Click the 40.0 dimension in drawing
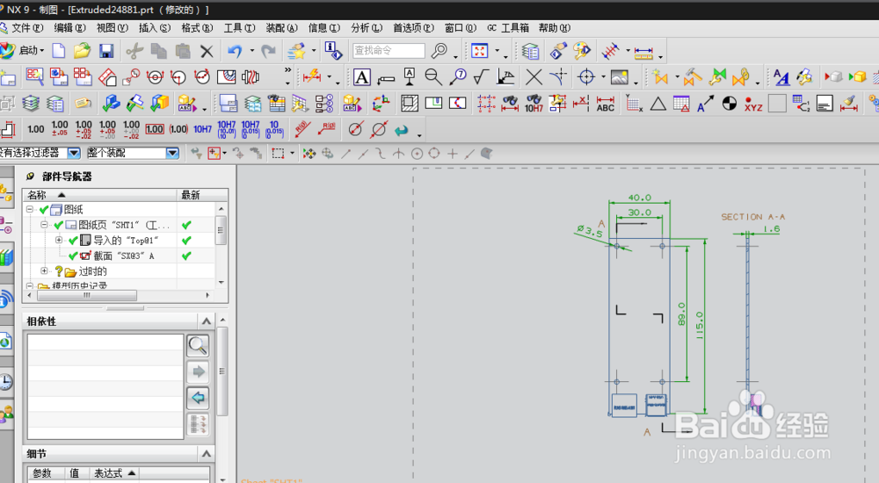 pyautogui.click(x=640, y=198)
